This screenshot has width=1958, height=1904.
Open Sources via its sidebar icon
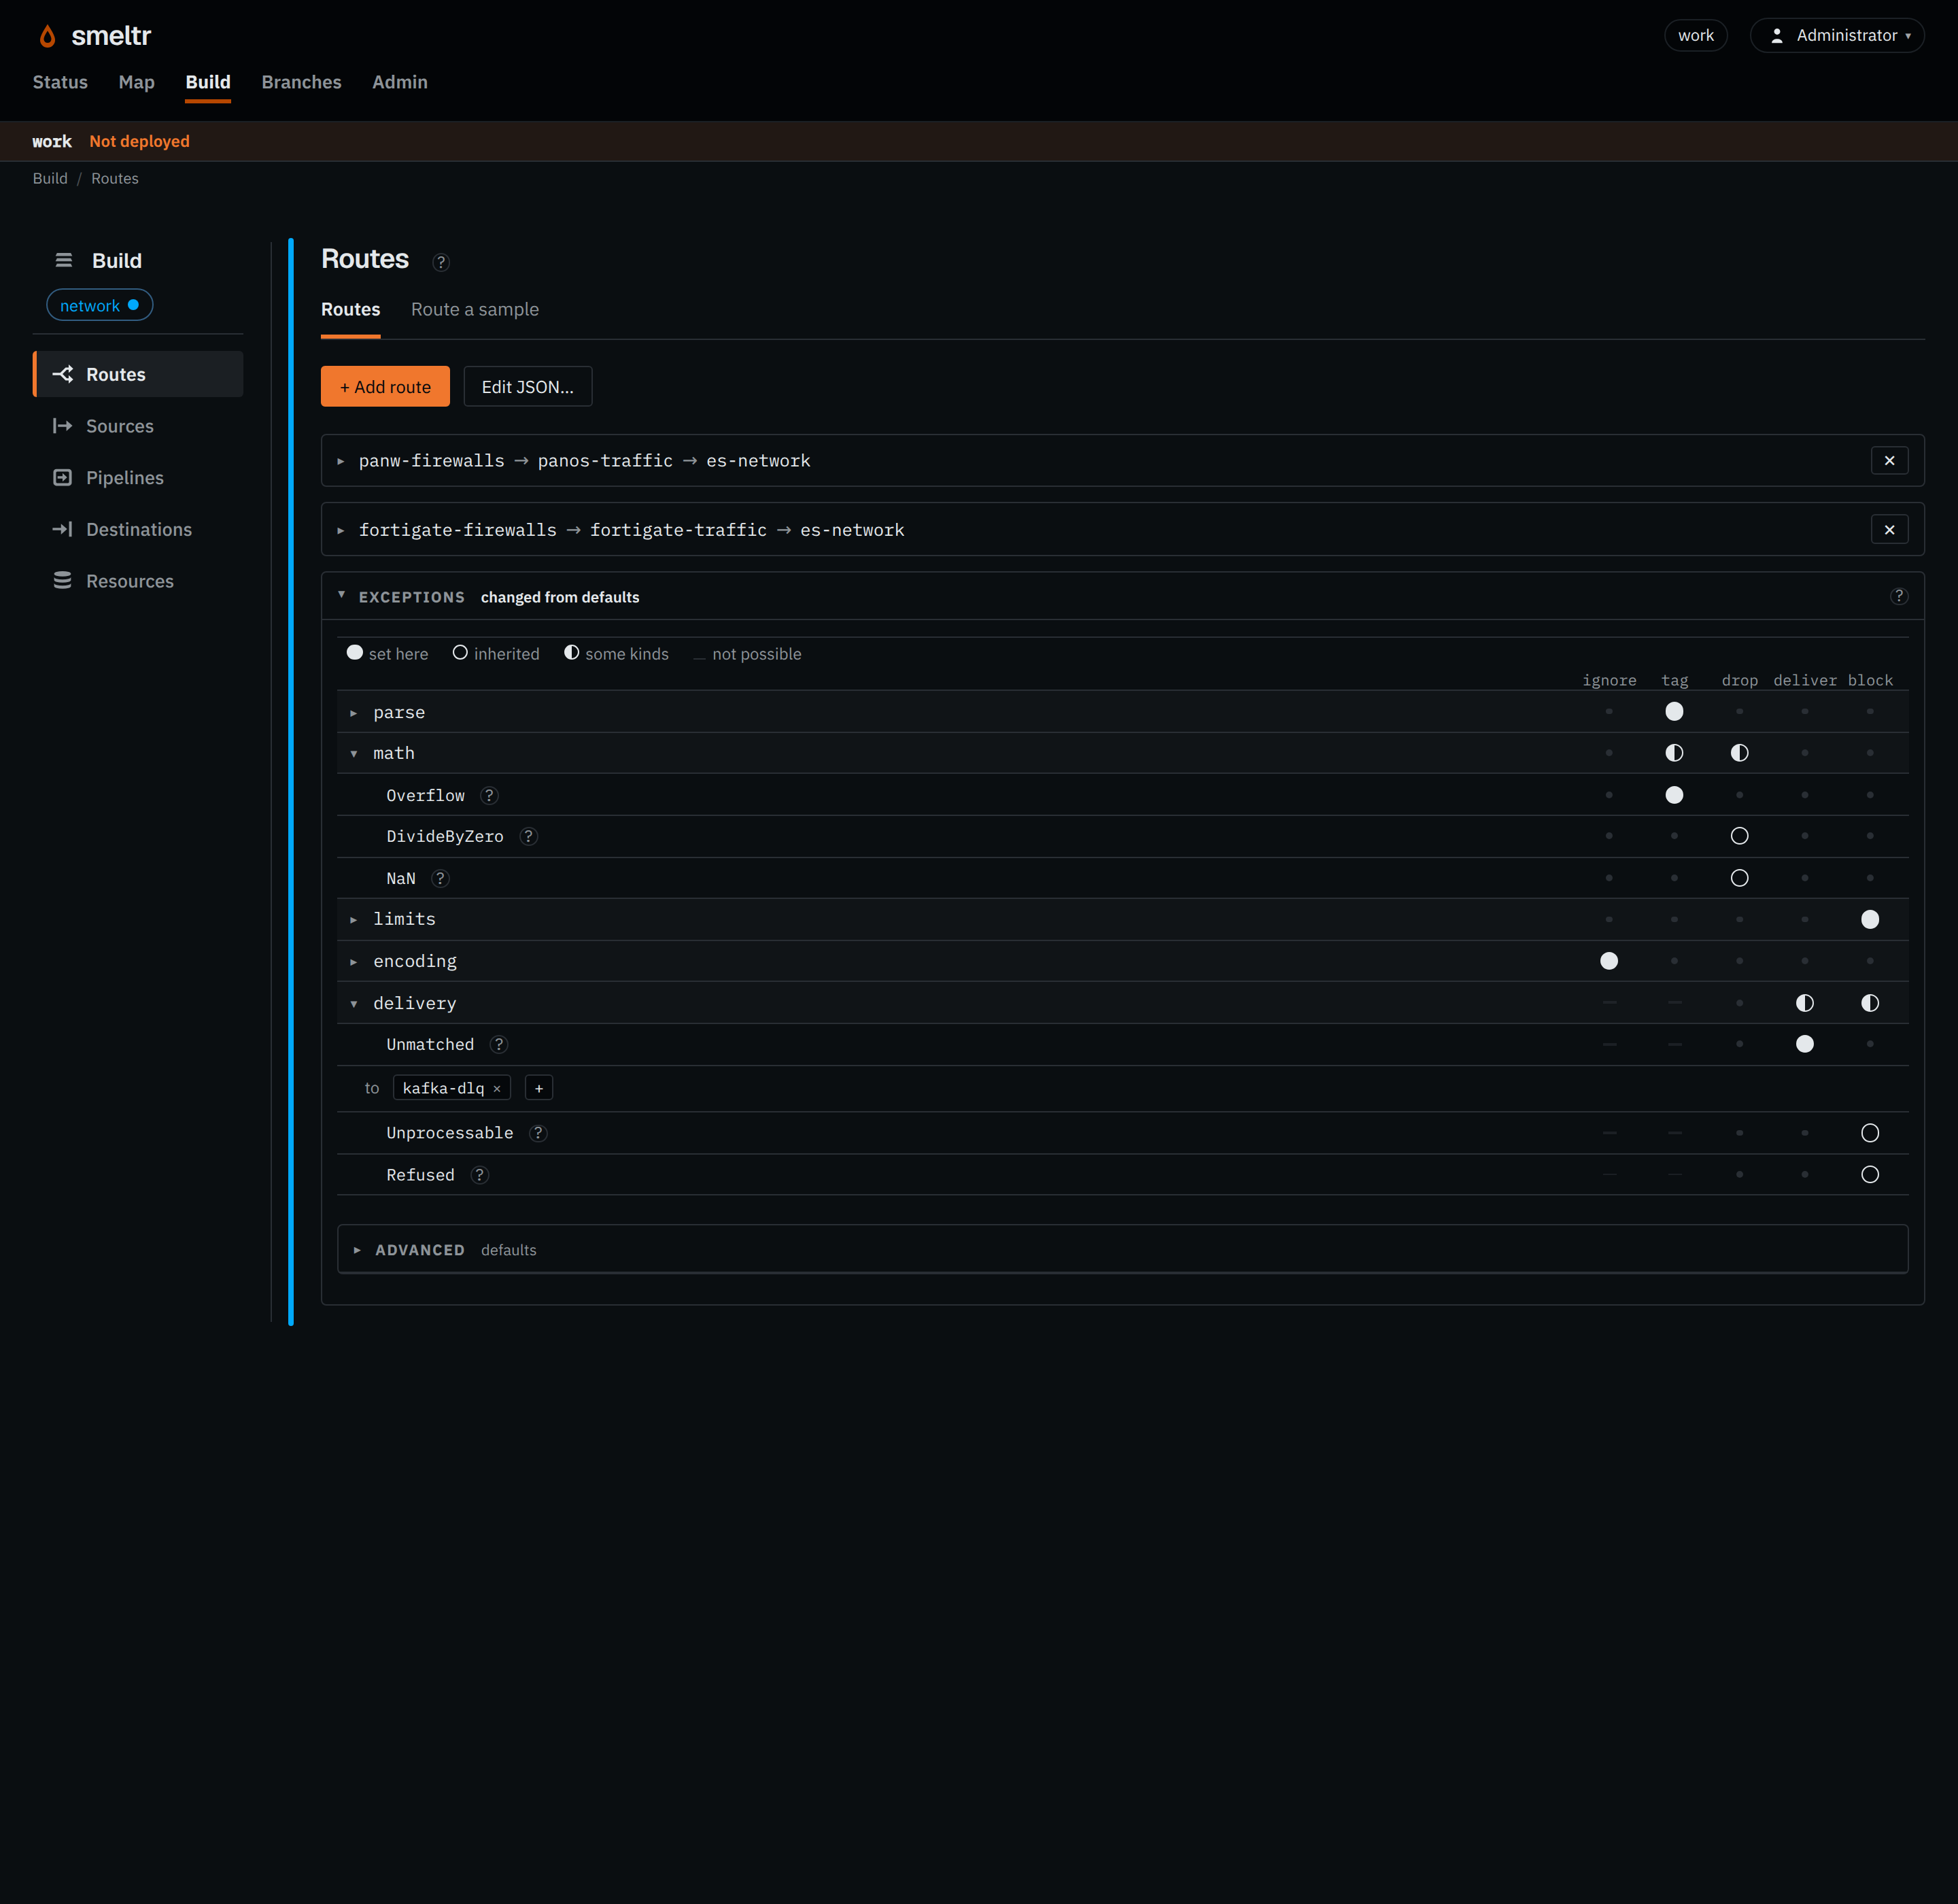point(63,426)
